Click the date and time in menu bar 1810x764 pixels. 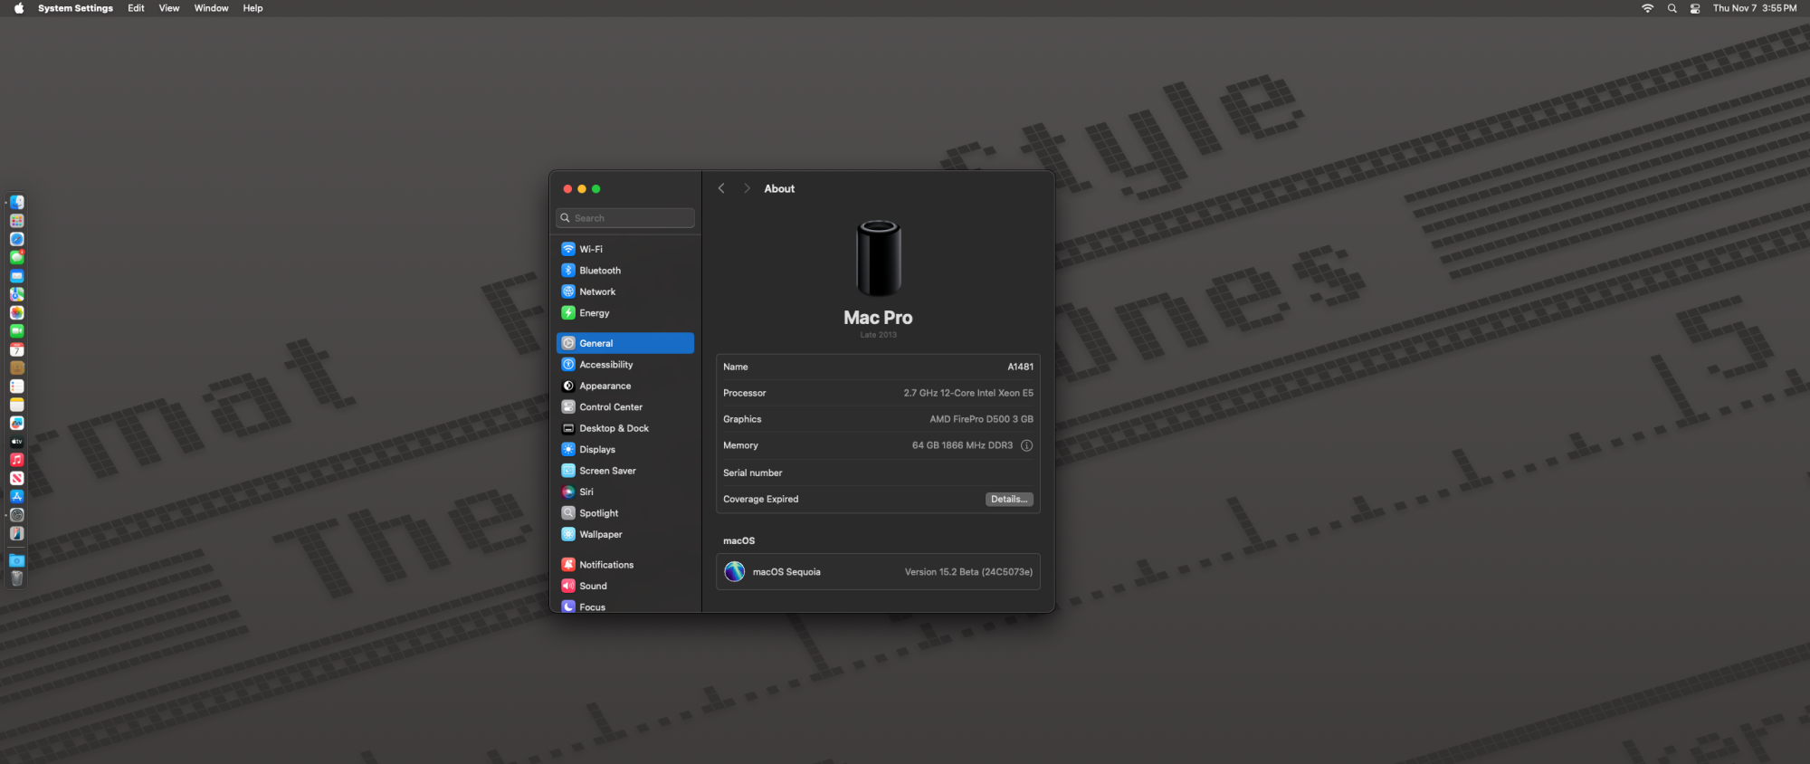pyautogui.click(x=1755, y=8)
